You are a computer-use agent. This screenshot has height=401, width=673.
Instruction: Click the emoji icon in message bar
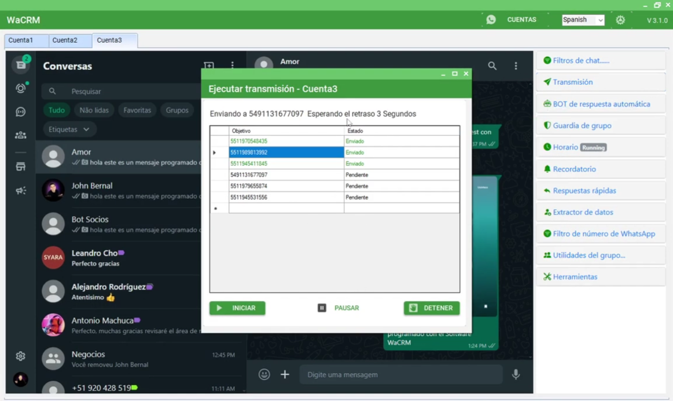[264, 374]
